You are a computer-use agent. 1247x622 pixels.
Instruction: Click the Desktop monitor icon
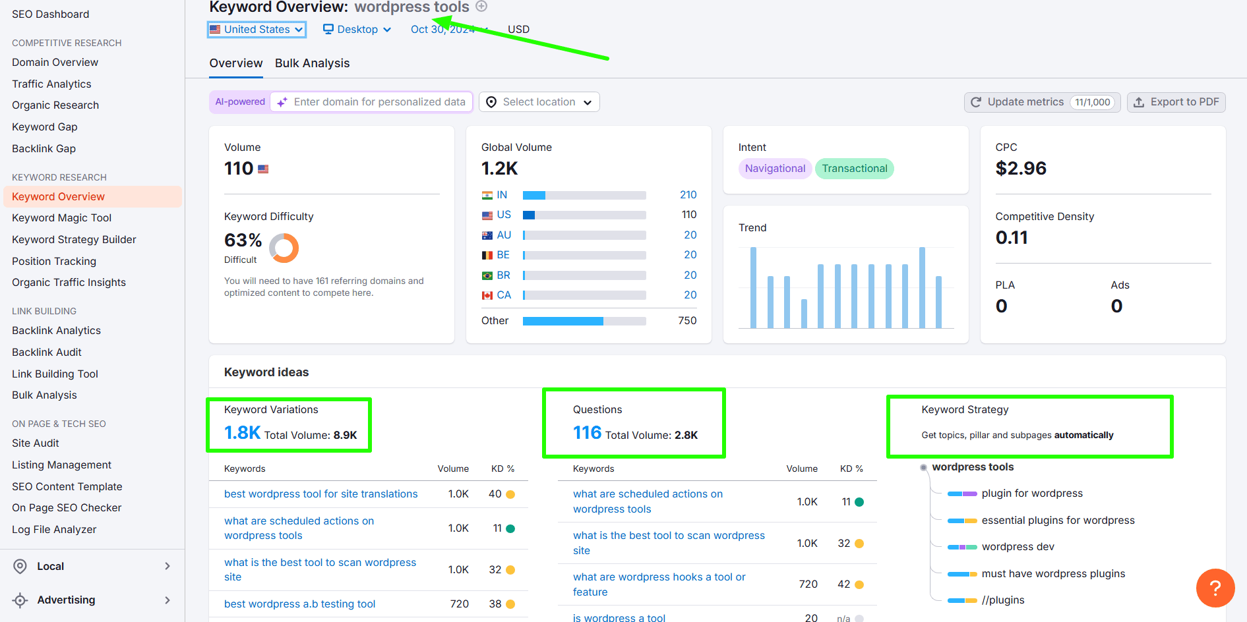click(328, 29)
